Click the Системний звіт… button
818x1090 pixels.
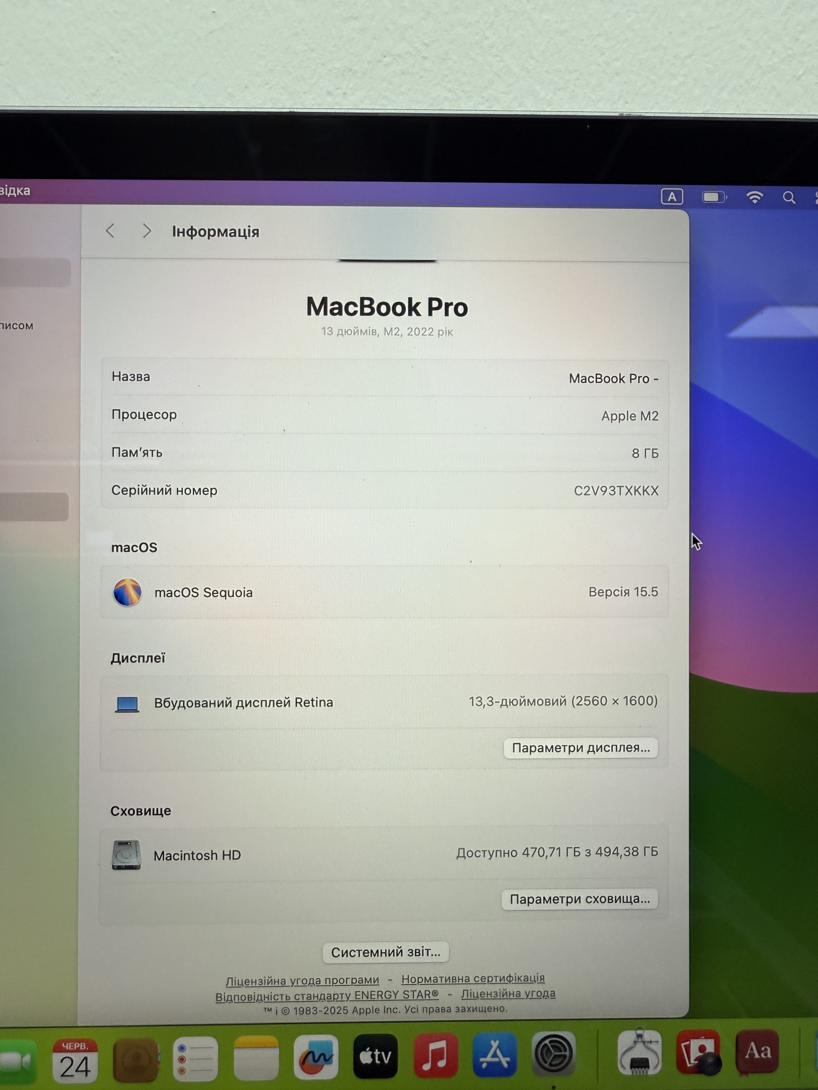[x=386, y=952]
